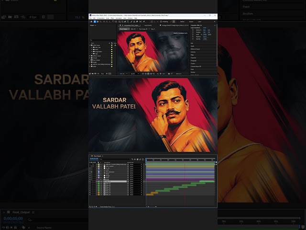The width and height of the screenshot is (306, 230).
Task: Open parent dropdown for Slide_10 layer
Action: pos(136,182)
